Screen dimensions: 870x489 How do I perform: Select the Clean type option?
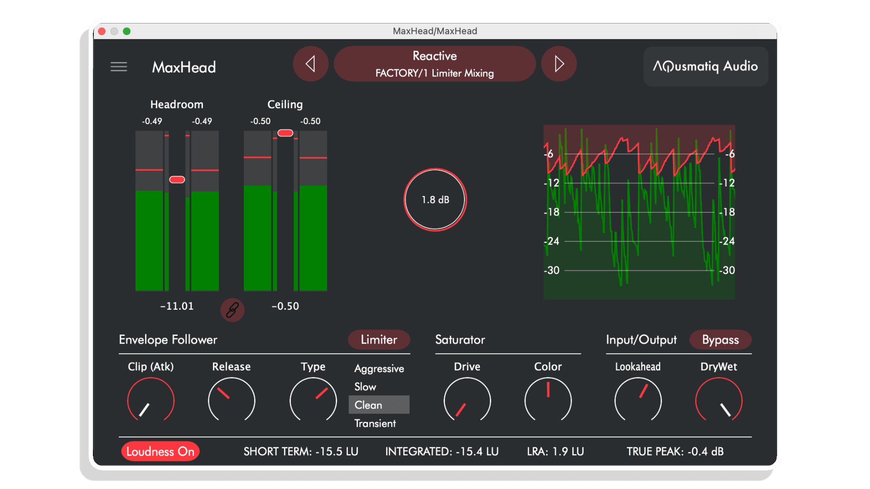click(x=379, y=405)
